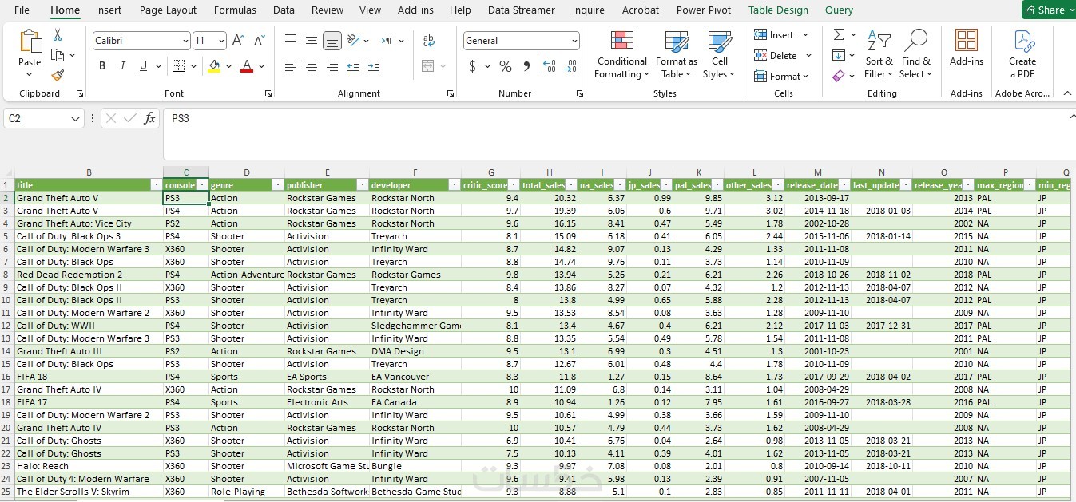
Task: Expand the Font dialog launcher
Action: click(x=268, y=93)
